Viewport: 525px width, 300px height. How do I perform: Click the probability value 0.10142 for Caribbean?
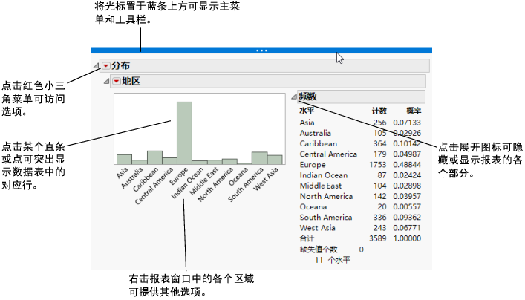point(407,143)
